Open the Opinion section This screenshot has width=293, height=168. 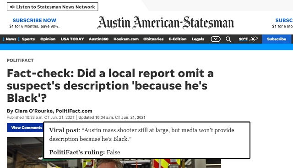tap(48, 39)
